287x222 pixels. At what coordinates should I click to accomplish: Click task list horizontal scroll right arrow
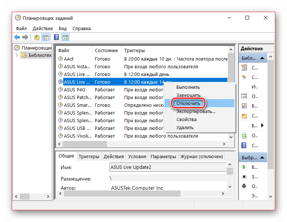point(224,144)
